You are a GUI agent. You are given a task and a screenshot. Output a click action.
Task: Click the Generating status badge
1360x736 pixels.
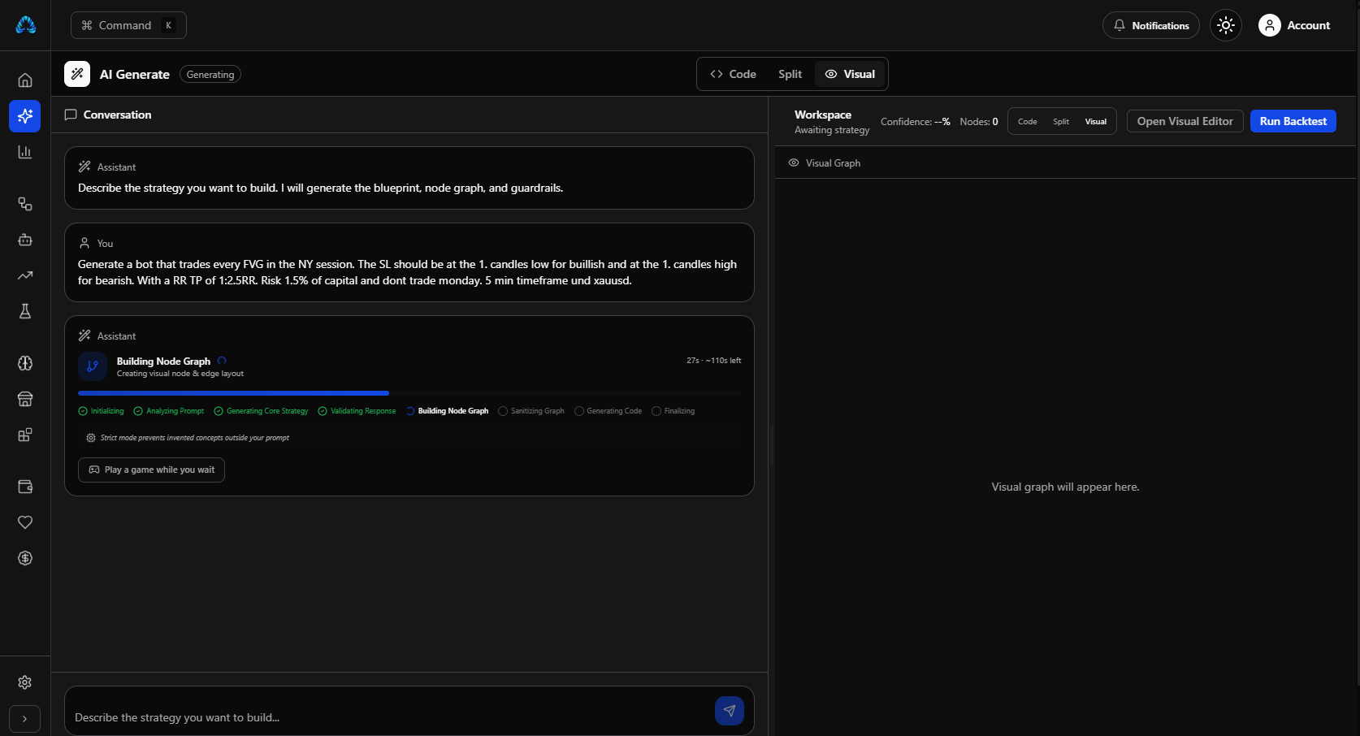tap(210, 74)
